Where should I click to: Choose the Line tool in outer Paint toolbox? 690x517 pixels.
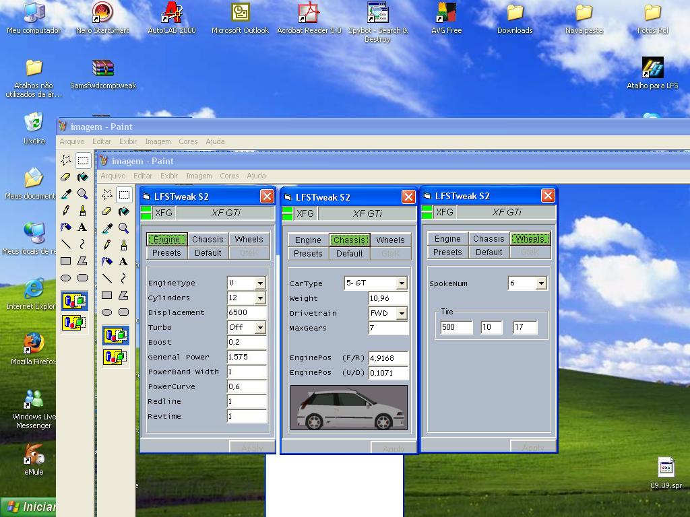pos(66,244)
